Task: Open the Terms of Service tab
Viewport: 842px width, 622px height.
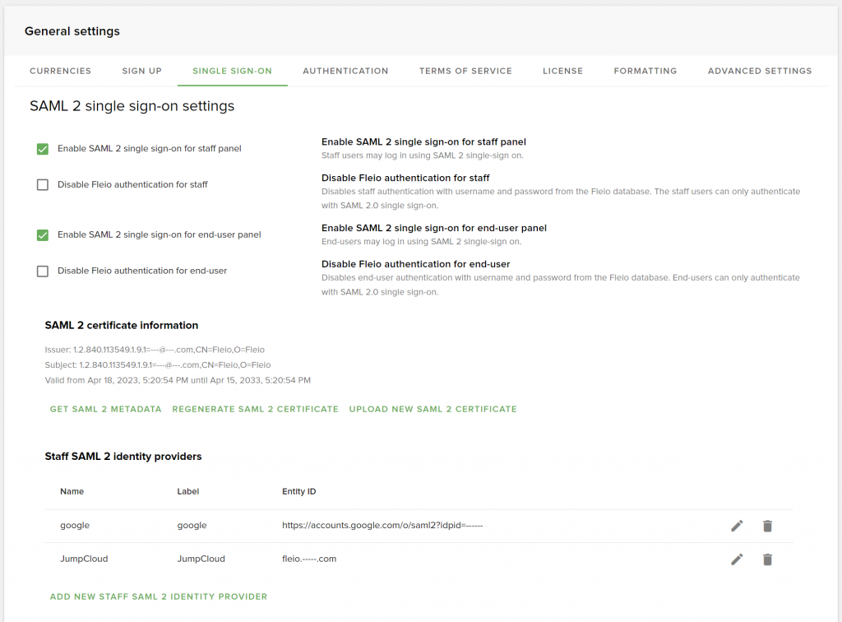Action: 465,71
